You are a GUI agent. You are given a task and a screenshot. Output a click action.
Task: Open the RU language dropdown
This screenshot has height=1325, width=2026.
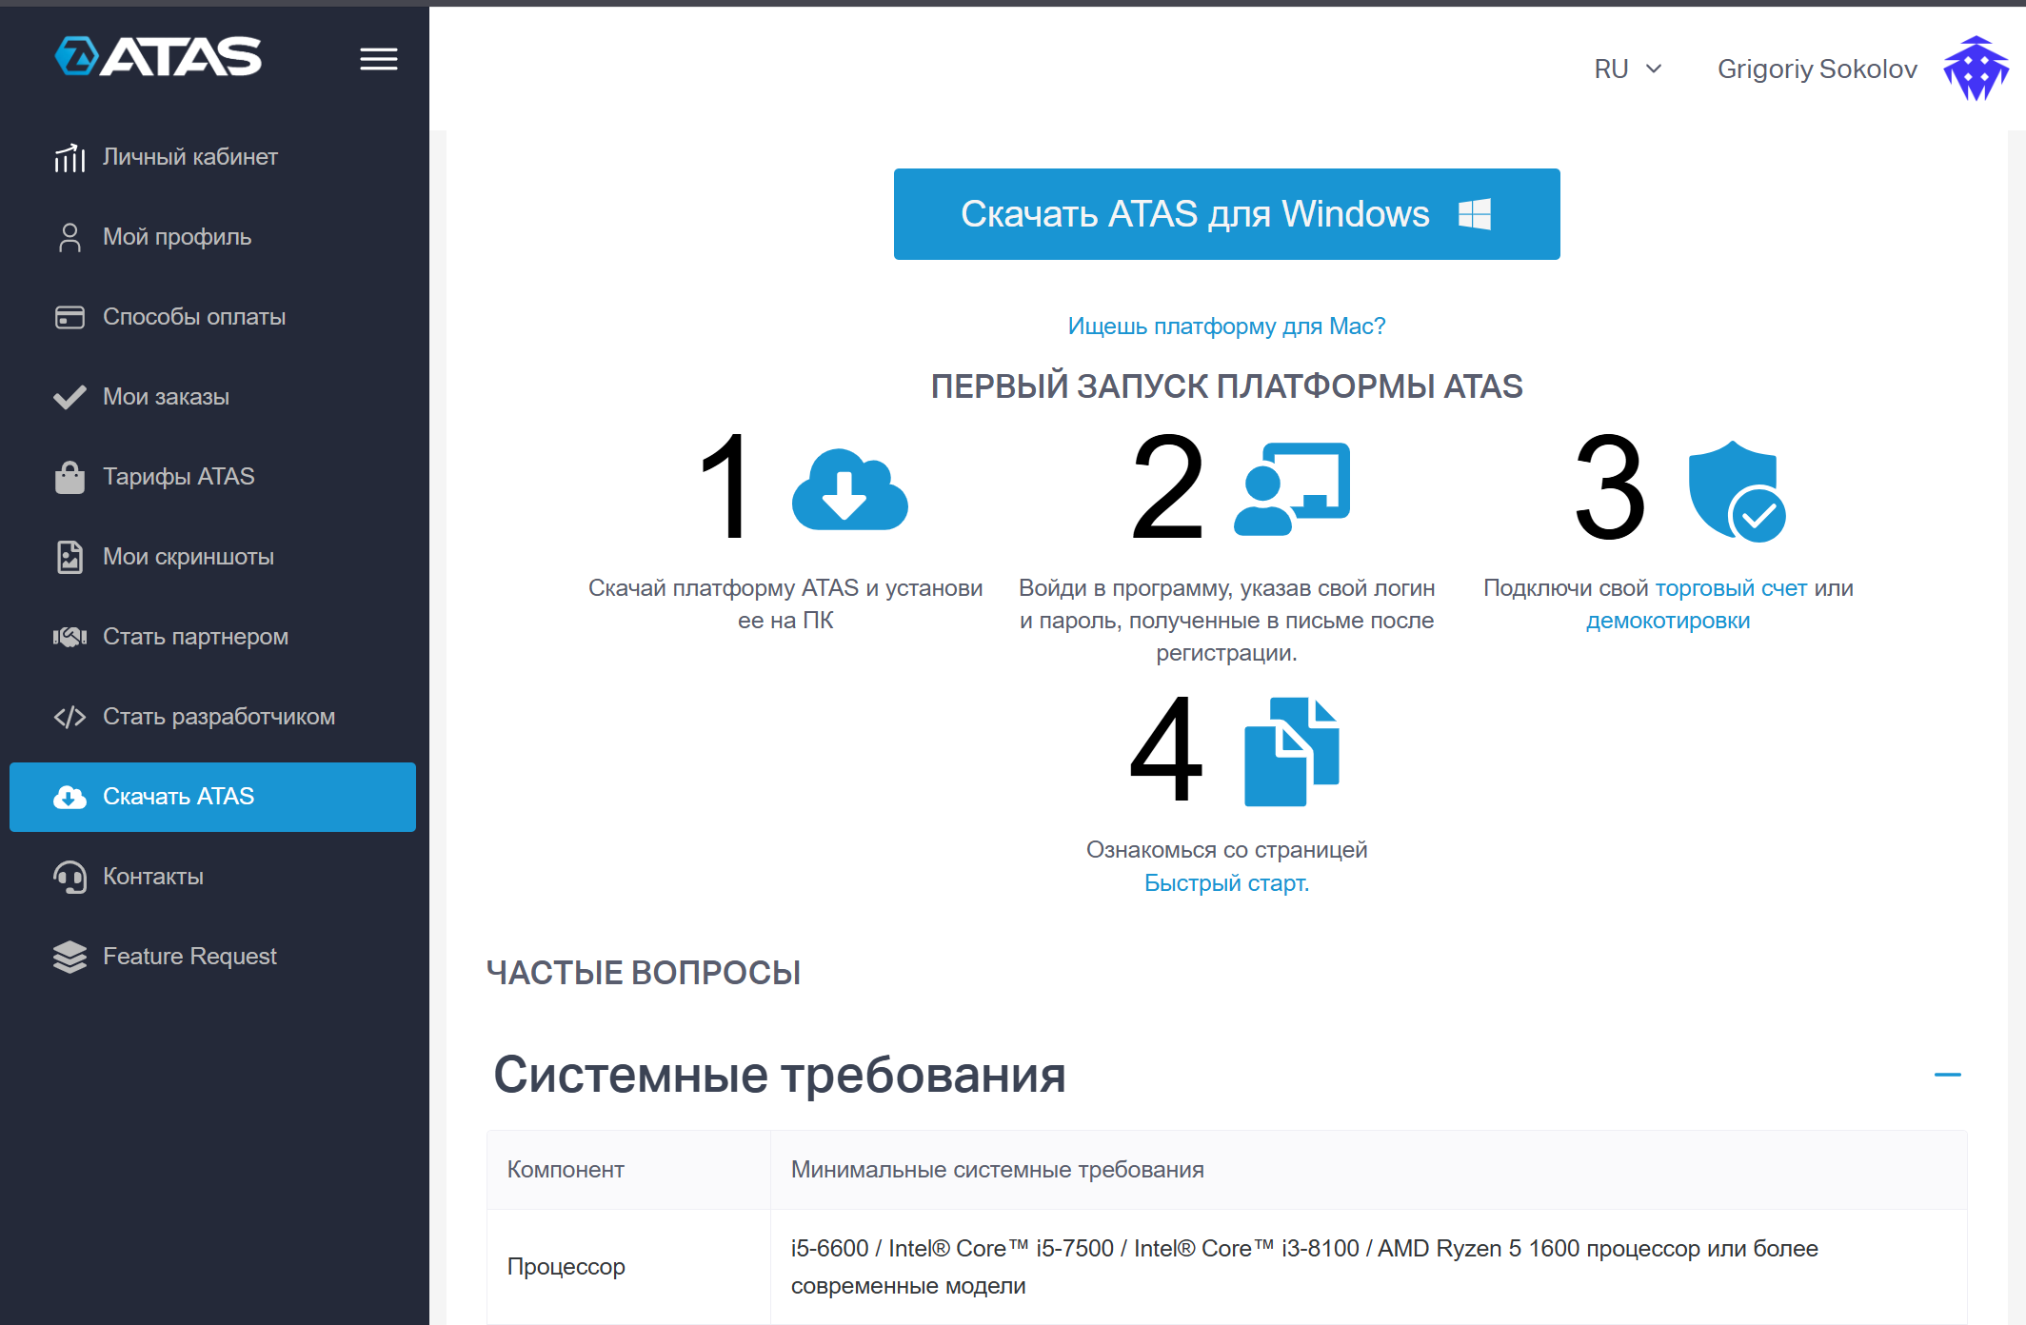tap(1627, 69)
